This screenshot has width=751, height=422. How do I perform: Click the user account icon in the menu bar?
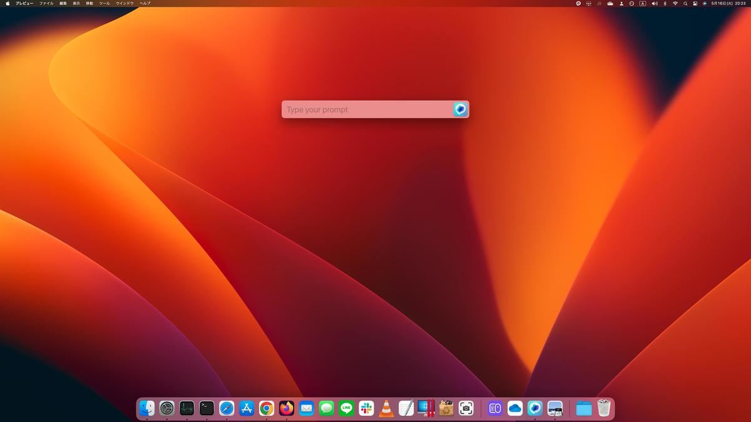[x=621, y=3]
